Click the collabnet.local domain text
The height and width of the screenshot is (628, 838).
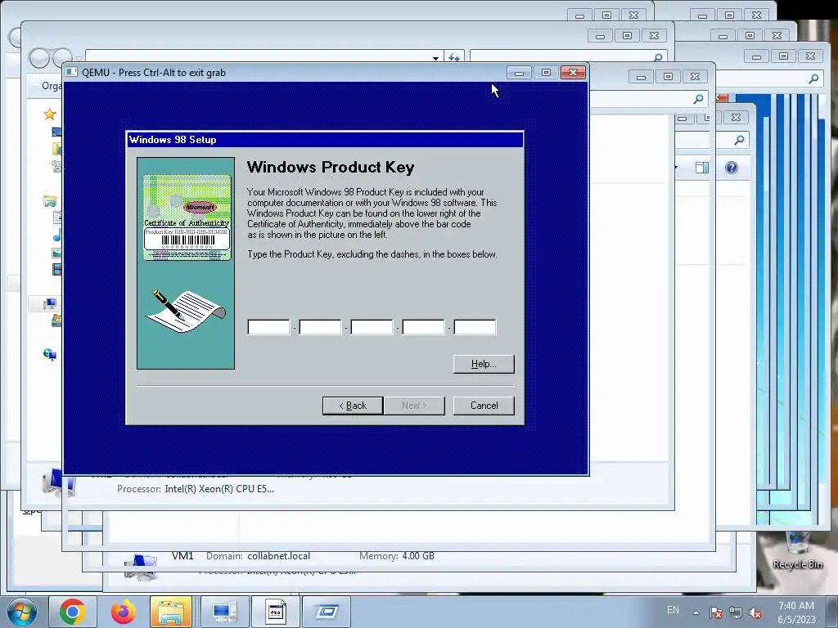(278, 556)
